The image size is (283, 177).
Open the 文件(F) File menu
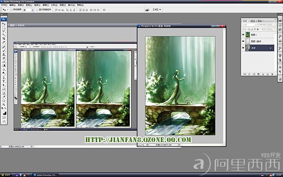click(x=4, y=5)
